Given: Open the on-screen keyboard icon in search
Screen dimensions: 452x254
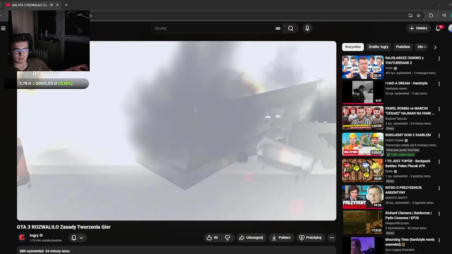Looking at the screenshot, I should pos(278,28).
